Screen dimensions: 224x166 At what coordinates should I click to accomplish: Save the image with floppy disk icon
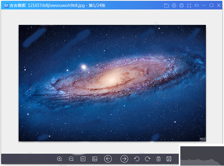click(x=169, y=159)
